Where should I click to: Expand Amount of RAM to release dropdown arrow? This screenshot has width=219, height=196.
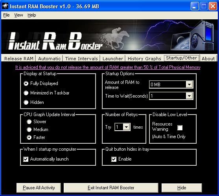pos(189,85)
